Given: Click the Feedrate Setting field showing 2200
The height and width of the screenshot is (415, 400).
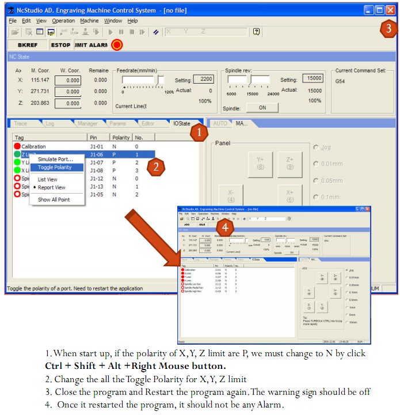Looking at the screenshot, I should click(x=203, y=79).
